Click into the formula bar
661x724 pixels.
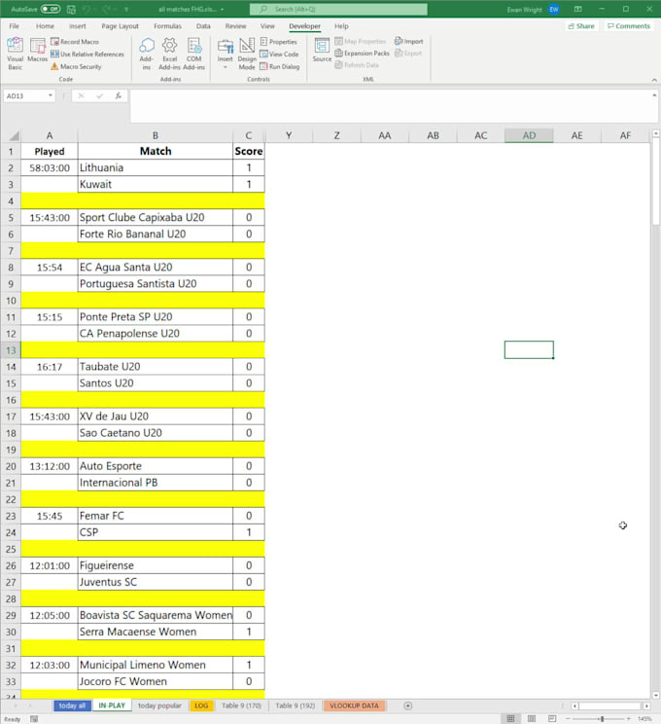[391, 106]
